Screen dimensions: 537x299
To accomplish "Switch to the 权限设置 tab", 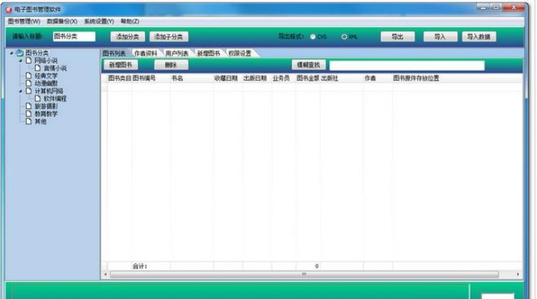I will point(239,53).
